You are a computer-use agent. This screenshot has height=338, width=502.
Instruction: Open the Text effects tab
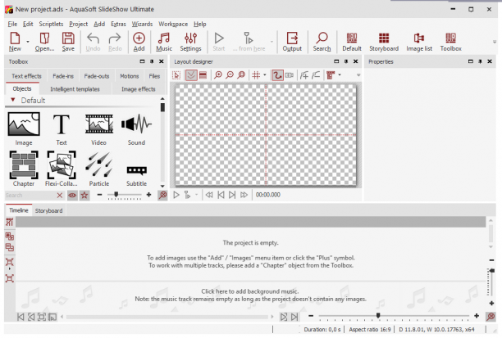26,76
